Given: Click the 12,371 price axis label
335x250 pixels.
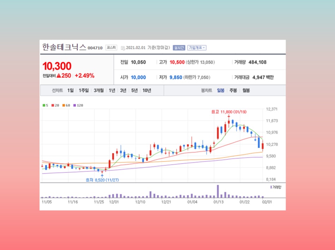Looking at the screenshot, I should (271, 109).
